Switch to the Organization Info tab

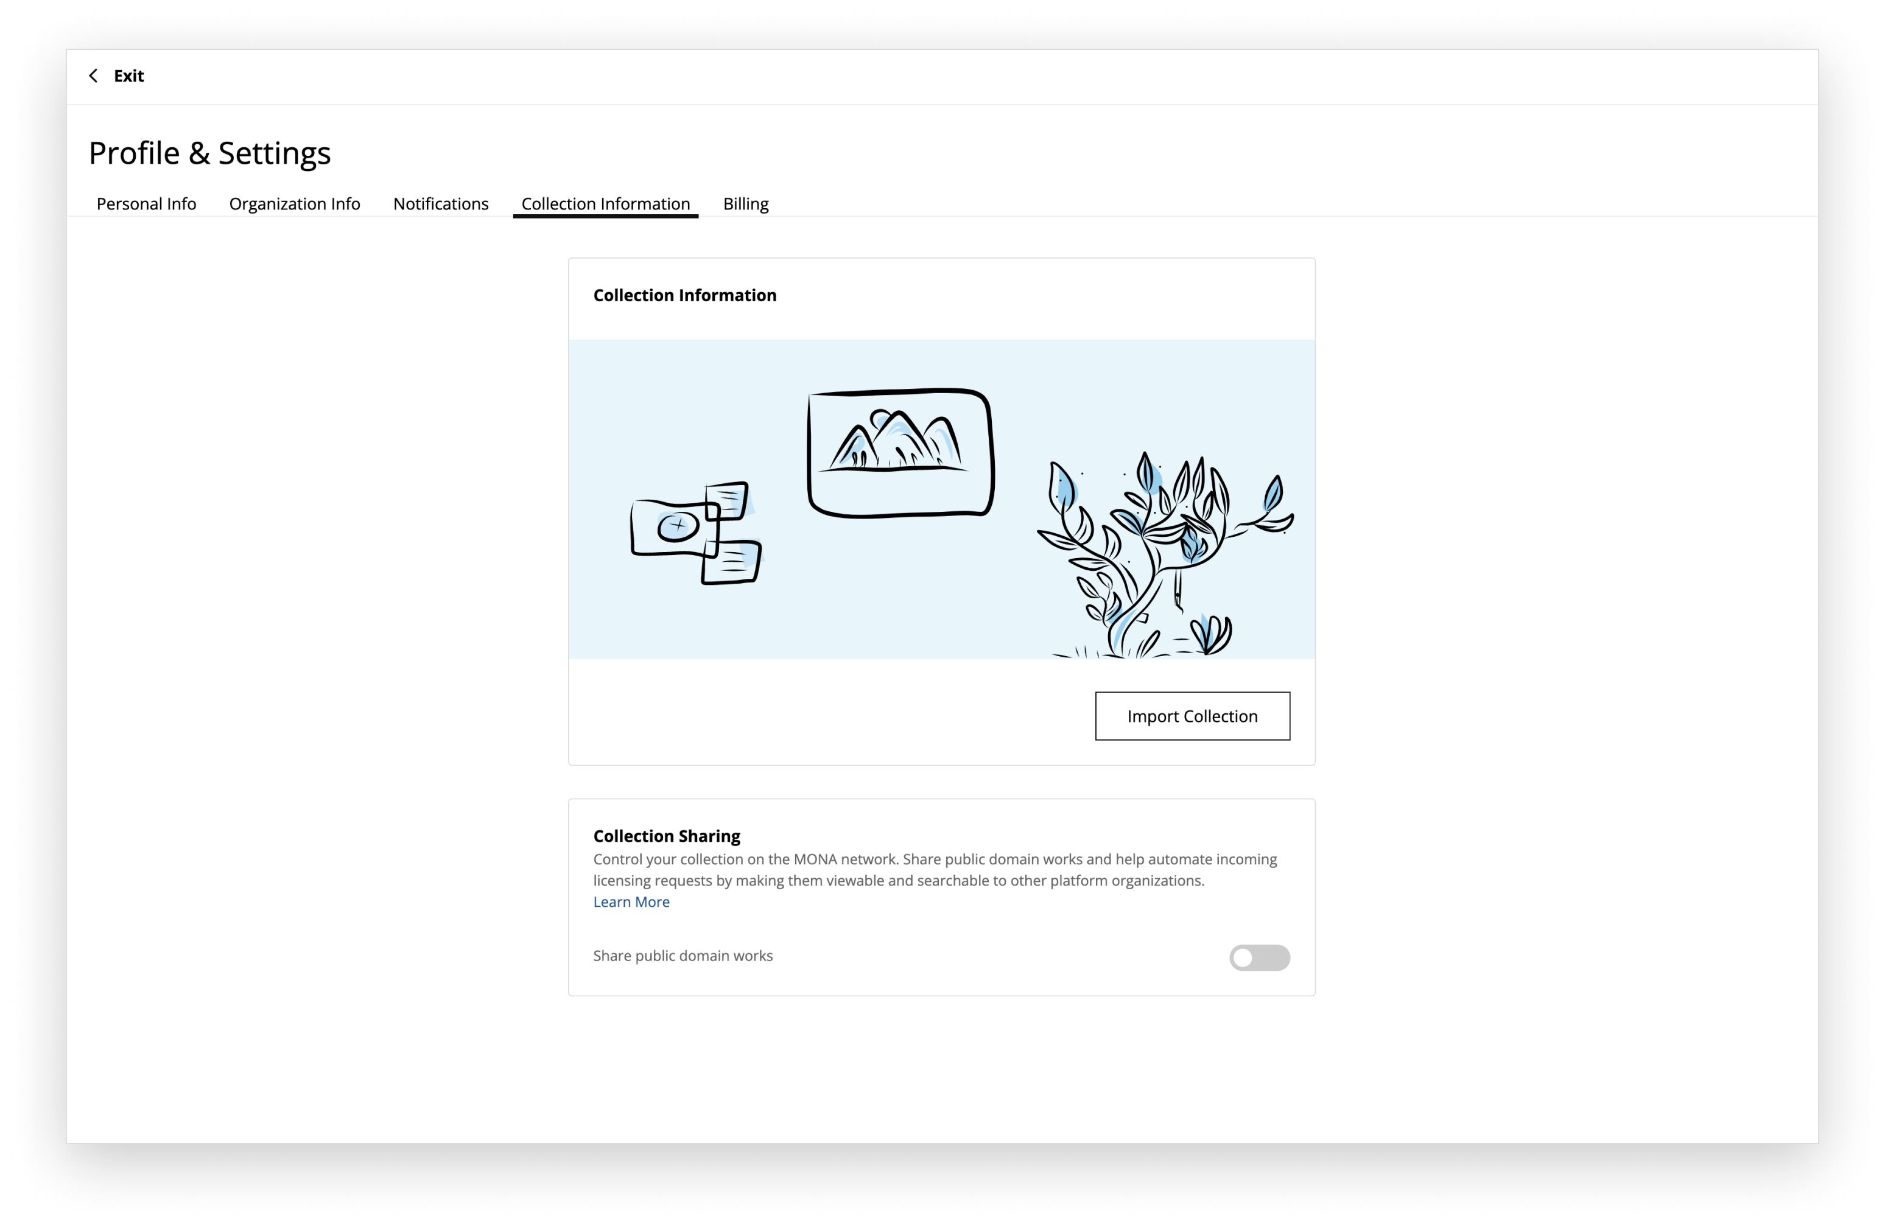[295, 203]
